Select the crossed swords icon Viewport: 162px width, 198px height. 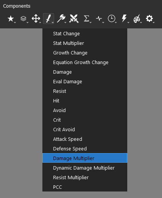point(74,19)
